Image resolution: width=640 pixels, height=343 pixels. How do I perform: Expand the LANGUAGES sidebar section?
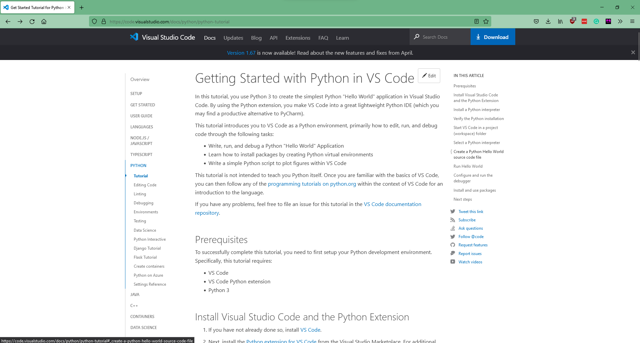pyautogui.click(x=141, y=127)
